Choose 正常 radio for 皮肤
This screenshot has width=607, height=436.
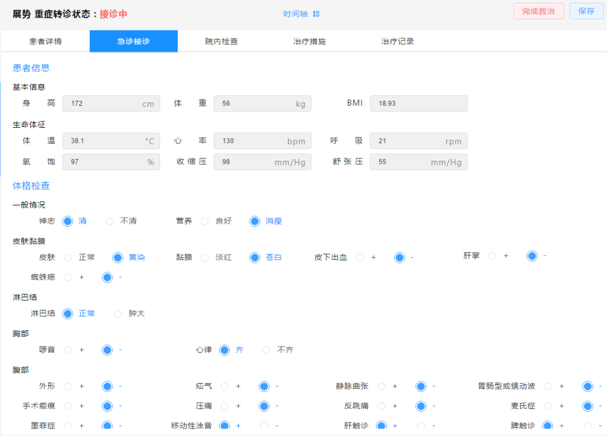point(68,258)
